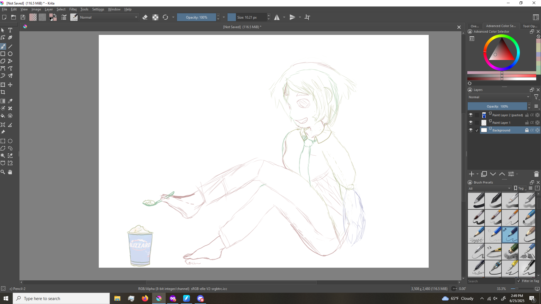Open the File menu
Viewport: 541px width, 304px height.
pyautogui.click(x=5, y=9)
